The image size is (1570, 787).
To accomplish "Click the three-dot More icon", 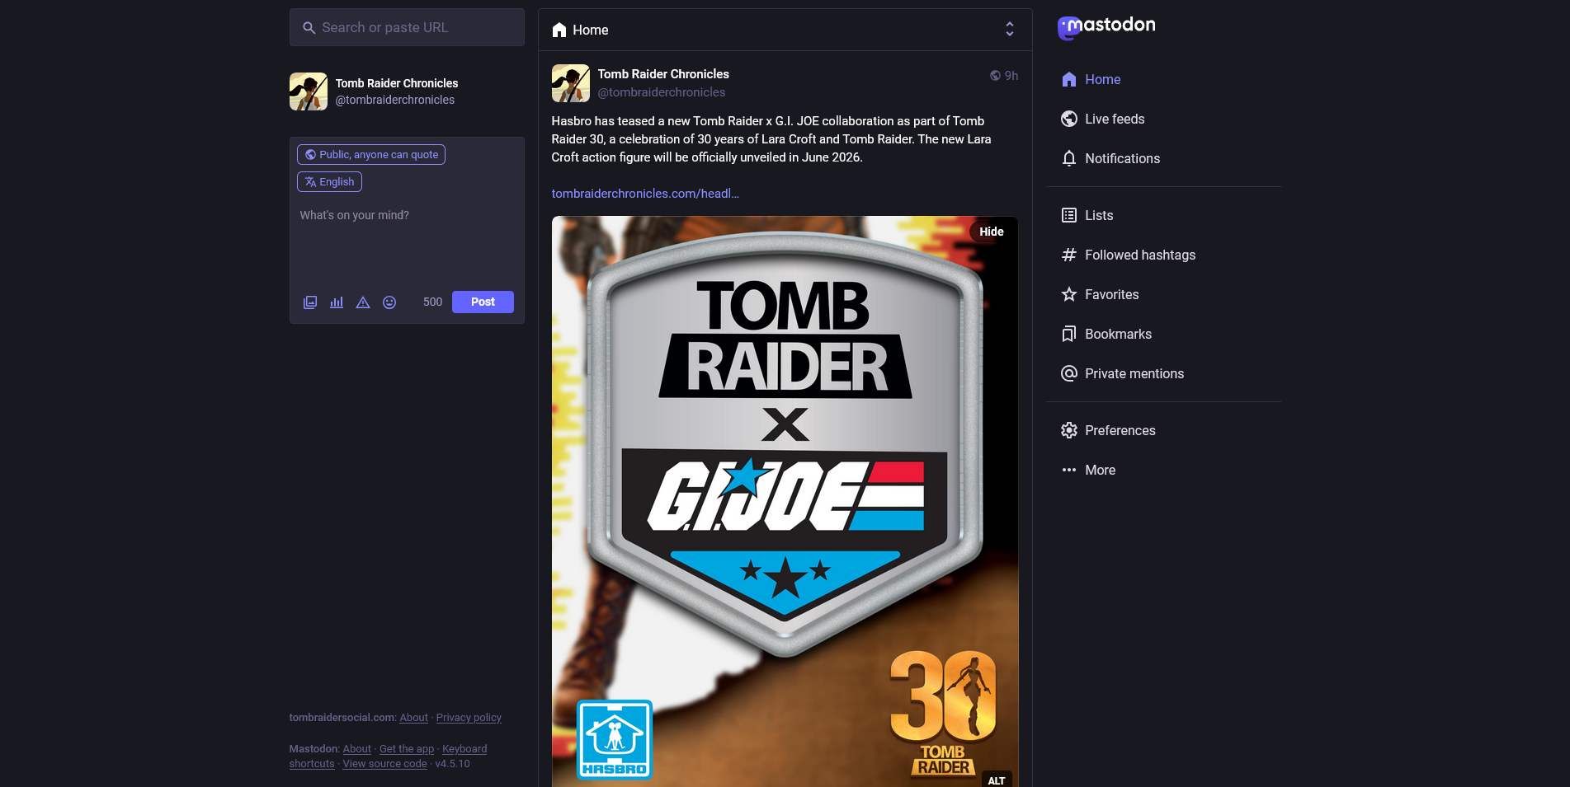I will [x=1069, y=470].
